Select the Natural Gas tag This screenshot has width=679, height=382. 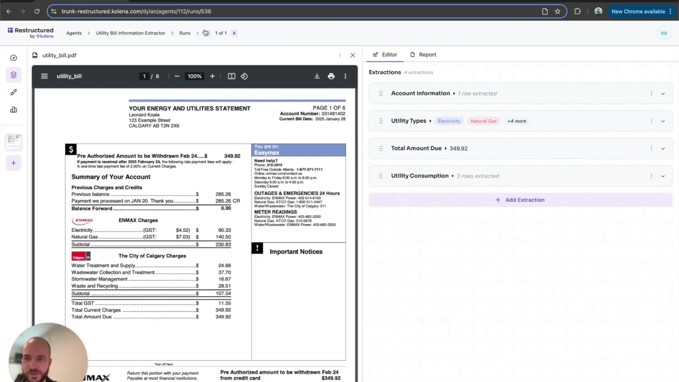(x=483, y=121)
